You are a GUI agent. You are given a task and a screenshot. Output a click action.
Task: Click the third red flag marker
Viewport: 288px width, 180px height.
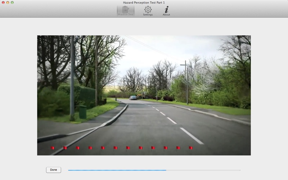coord(78,148)
